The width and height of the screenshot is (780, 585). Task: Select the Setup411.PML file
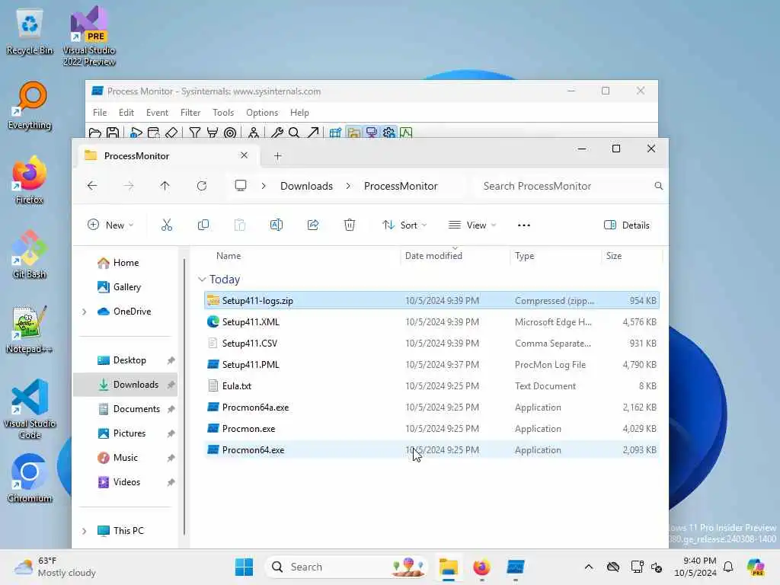pos(432,365)
